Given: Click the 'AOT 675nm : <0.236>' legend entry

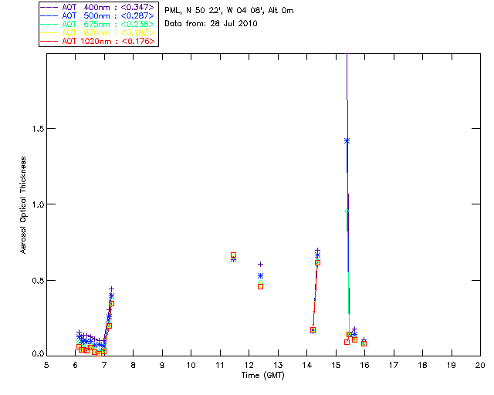Looking at the screenshot, I should (x=98, y=24).
